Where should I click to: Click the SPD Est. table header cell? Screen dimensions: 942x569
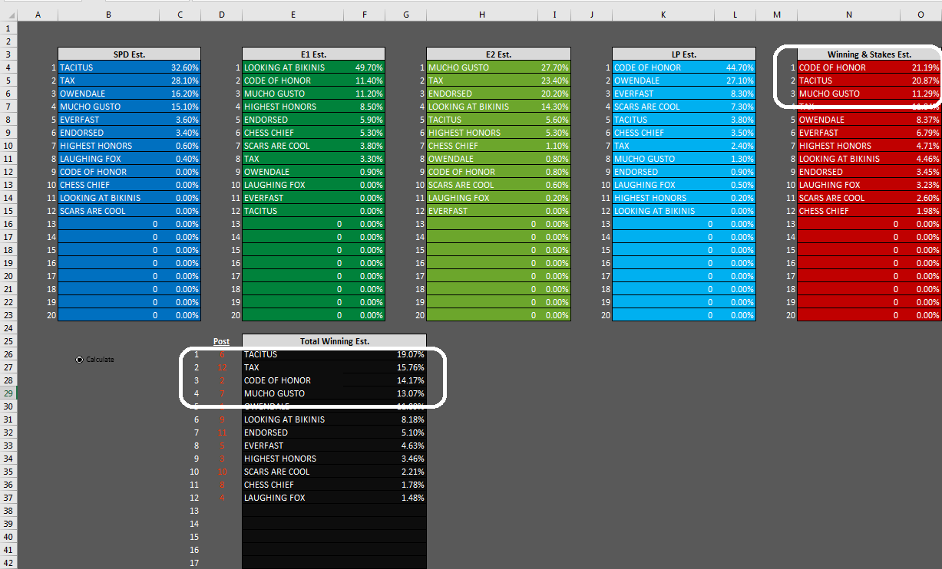click(x=129, y=54)
